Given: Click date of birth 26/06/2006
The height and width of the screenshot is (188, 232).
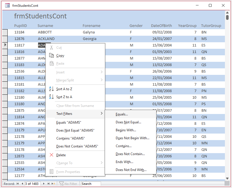Looking at the screenshot, I should point(162,71).
